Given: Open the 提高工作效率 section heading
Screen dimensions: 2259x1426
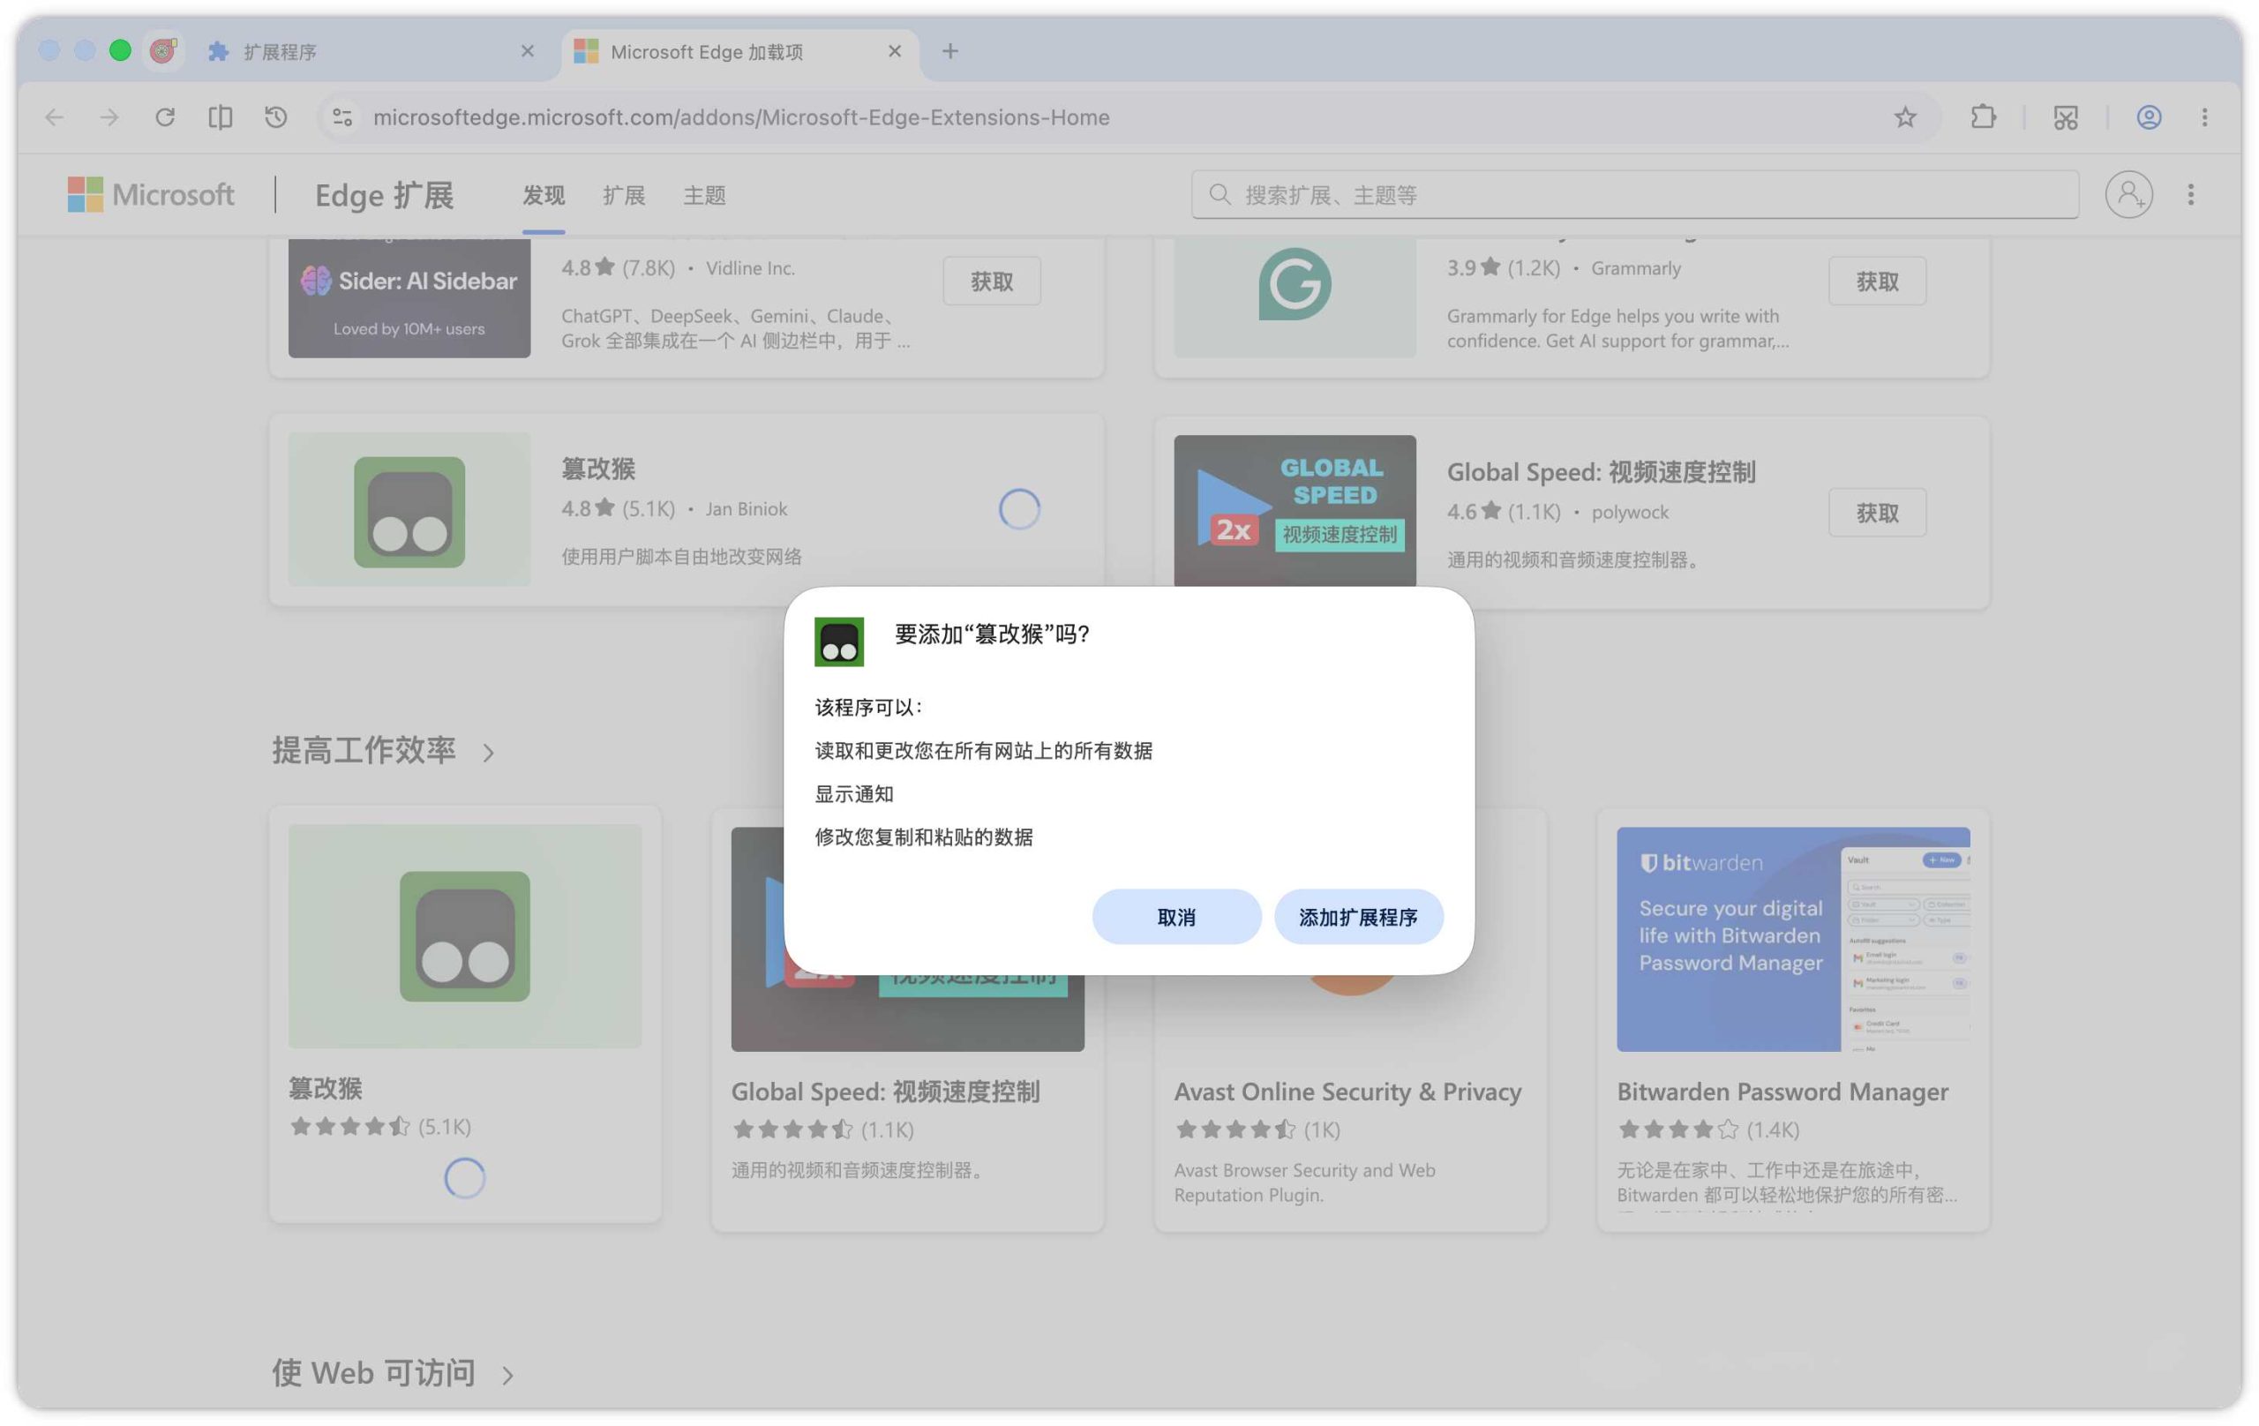Looking at the screenshot, I should pos(364,751).
